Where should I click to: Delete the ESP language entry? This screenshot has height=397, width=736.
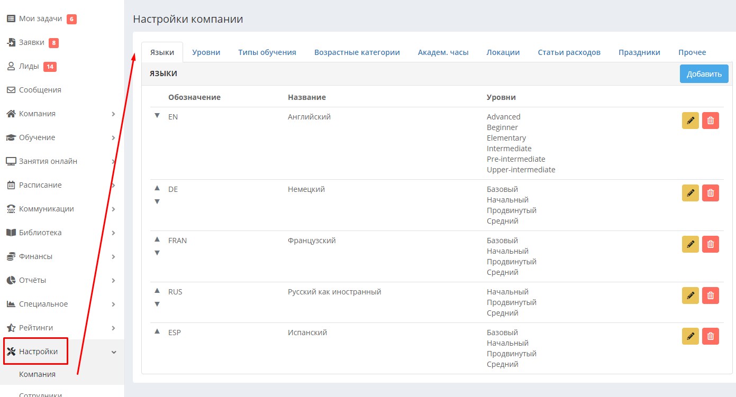[x=711, y=336]
